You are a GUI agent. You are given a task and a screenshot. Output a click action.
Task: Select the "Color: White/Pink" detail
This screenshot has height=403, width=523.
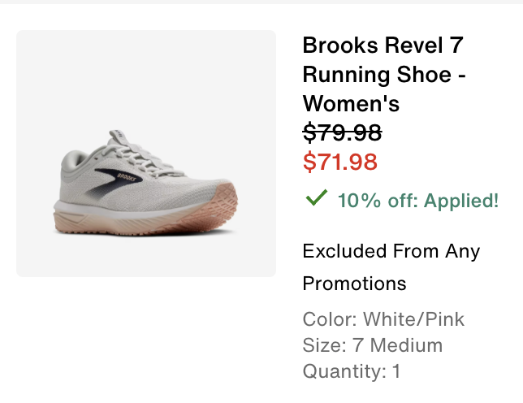(x=383, y=318)
